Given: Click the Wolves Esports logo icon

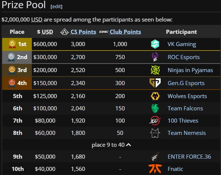Looking at the screenshot, I should (x=155, y=96).
